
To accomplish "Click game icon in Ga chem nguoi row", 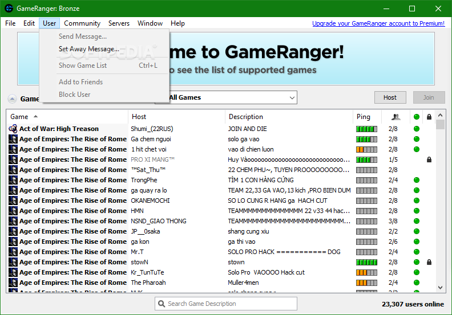I will tap(13, 139).
